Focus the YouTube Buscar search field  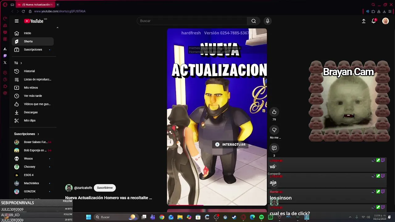click(x=192, y=21)
